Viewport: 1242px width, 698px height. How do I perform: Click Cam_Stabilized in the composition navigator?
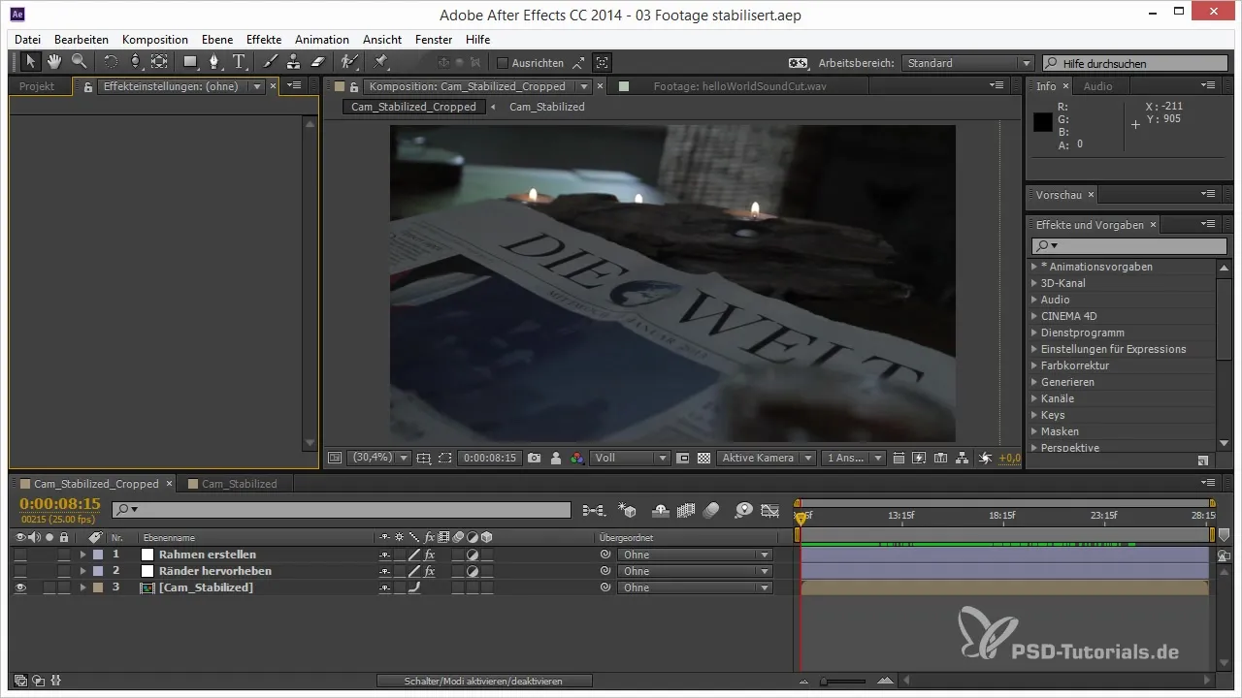click(547, 107)
